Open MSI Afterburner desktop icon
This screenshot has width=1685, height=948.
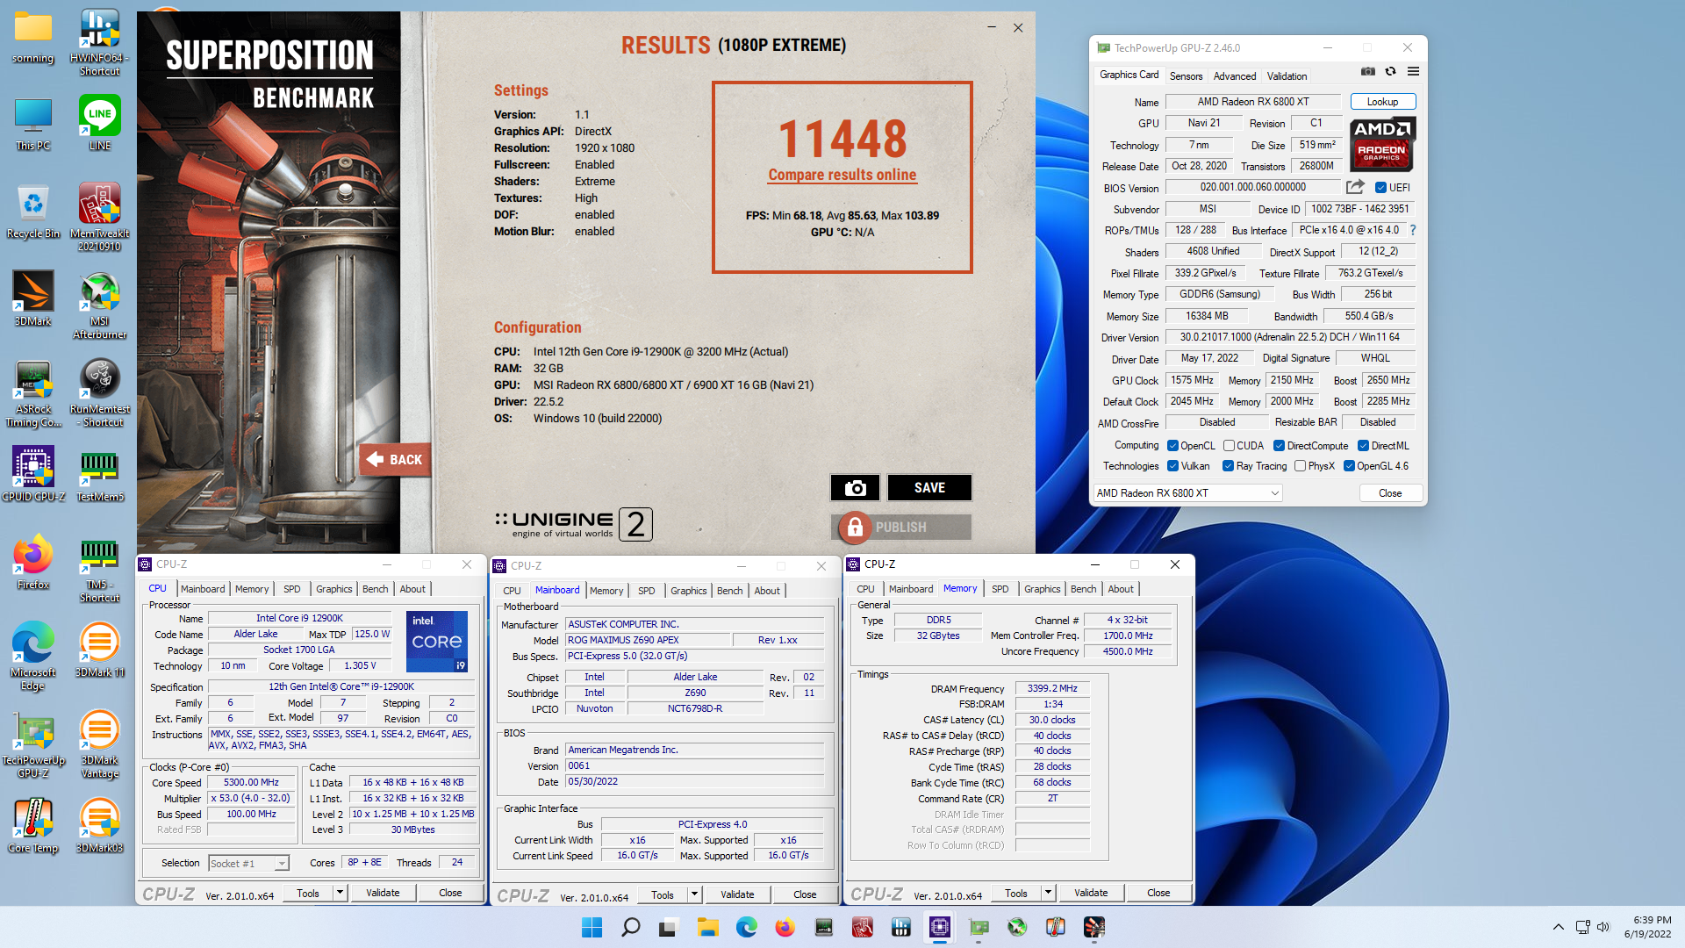coord(99,305)
